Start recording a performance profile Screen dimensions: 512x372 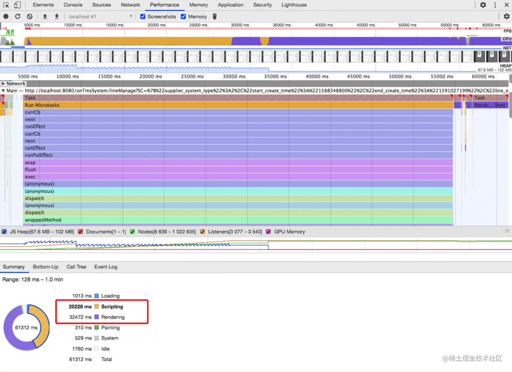point(6,16)
